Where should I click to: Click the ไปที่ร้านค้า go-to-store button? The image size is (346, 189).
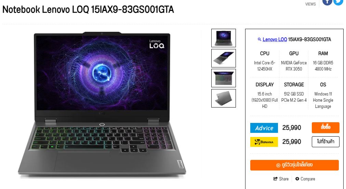click(x=325, y=142)
